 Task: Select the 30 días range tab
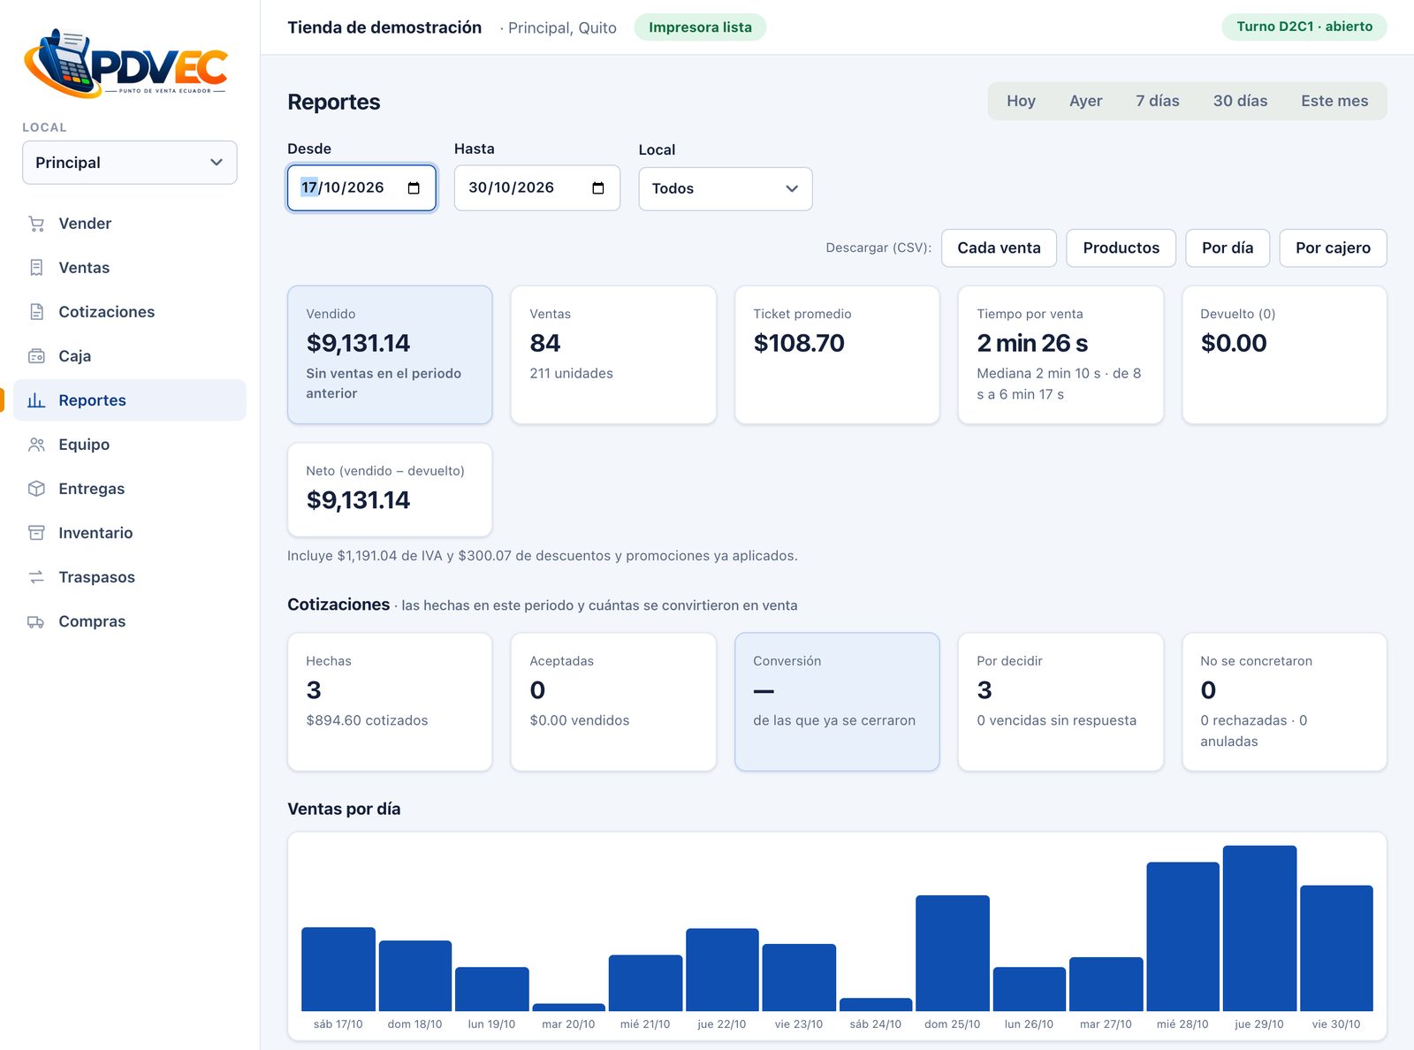(x=1240, y=101)
